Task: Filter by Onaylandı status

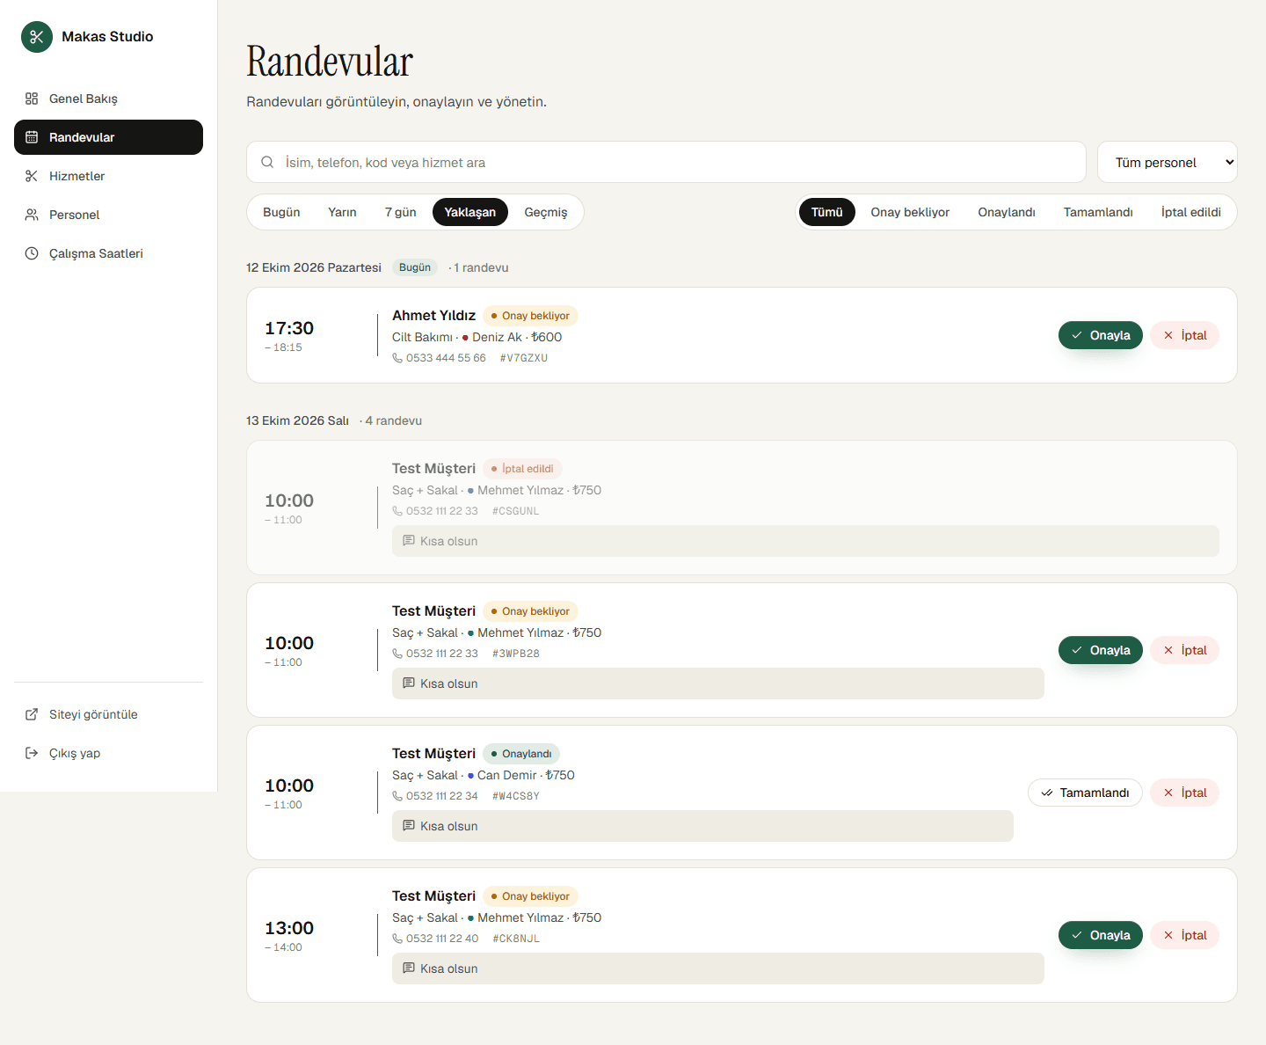Action: click(1007, 212)
